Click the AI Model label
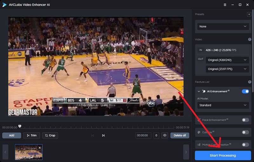Viewport: 254px width, 162px height. coord(203,99)
